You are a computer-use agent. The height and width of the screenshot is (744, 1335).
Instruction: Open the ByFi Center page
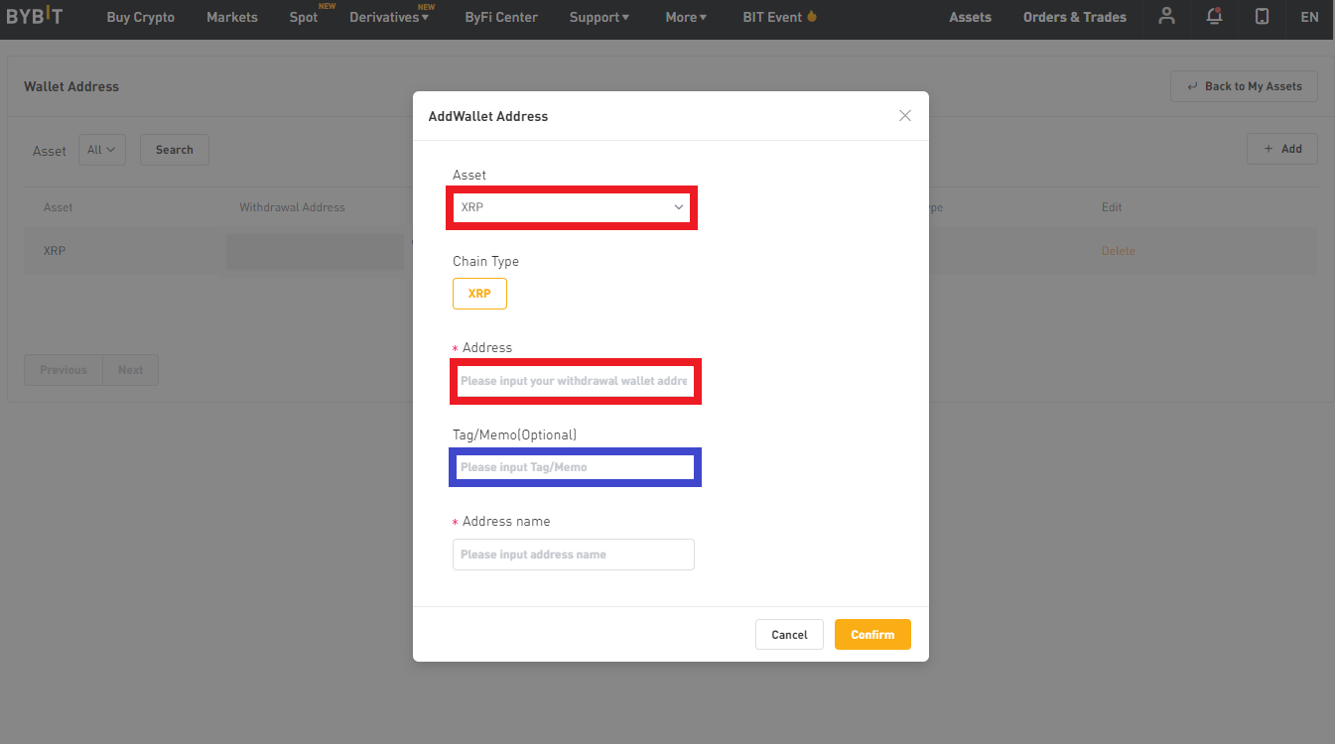click(501, 17)
